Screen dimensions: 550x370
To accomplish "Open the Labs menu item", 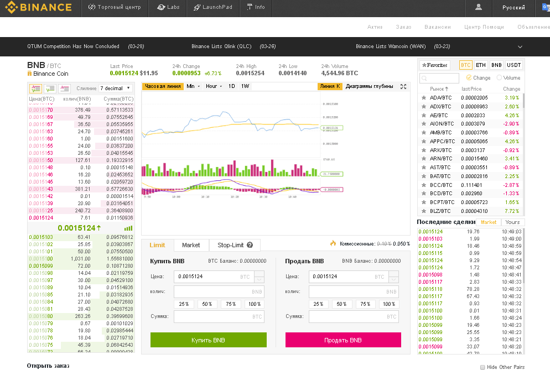I will (x=168, y=7).
